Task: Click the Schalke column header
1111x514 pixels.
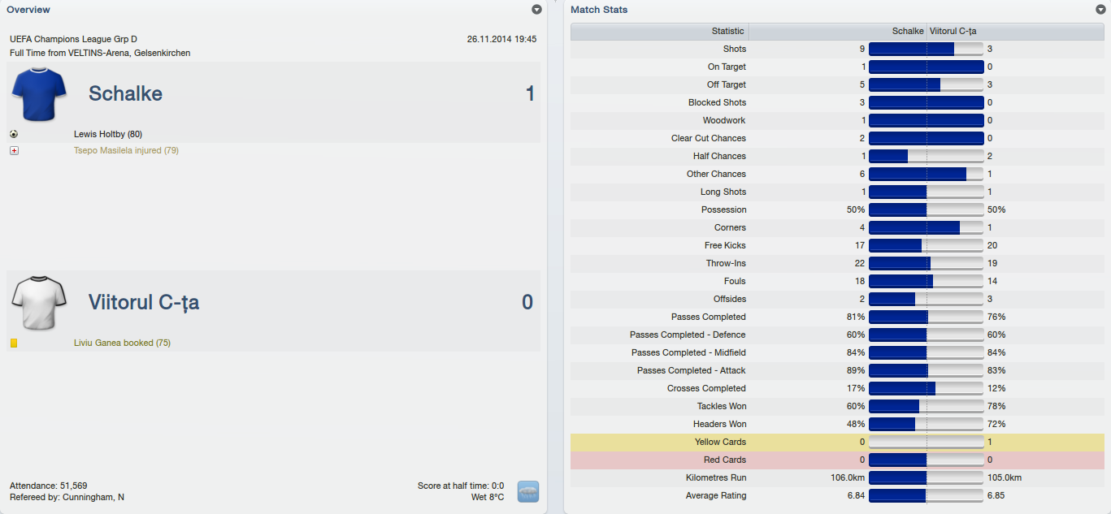Action: 907,31
